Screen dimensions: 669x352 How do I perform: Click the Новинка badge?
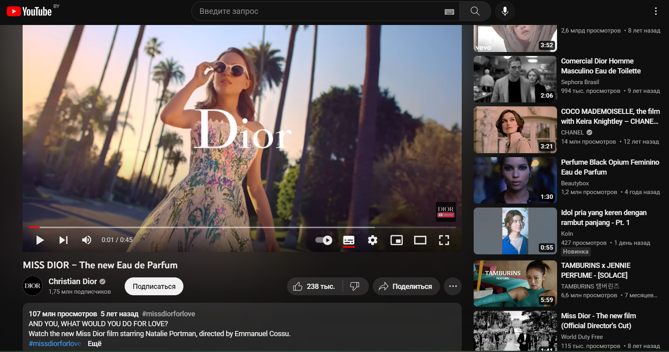576,252
